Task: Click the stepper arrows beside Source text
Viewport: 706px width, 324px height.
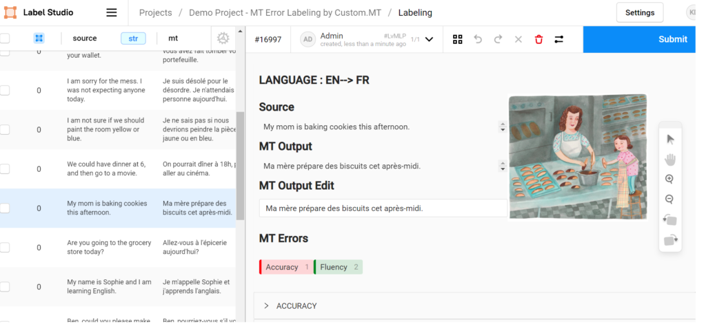Action: pyautogui.click(x=503, y=127)
